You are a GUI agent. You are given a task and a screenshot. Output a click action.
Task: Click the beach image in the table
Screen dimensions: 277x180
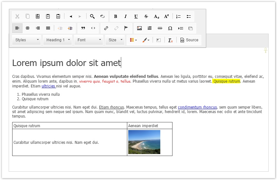[144, 142]
